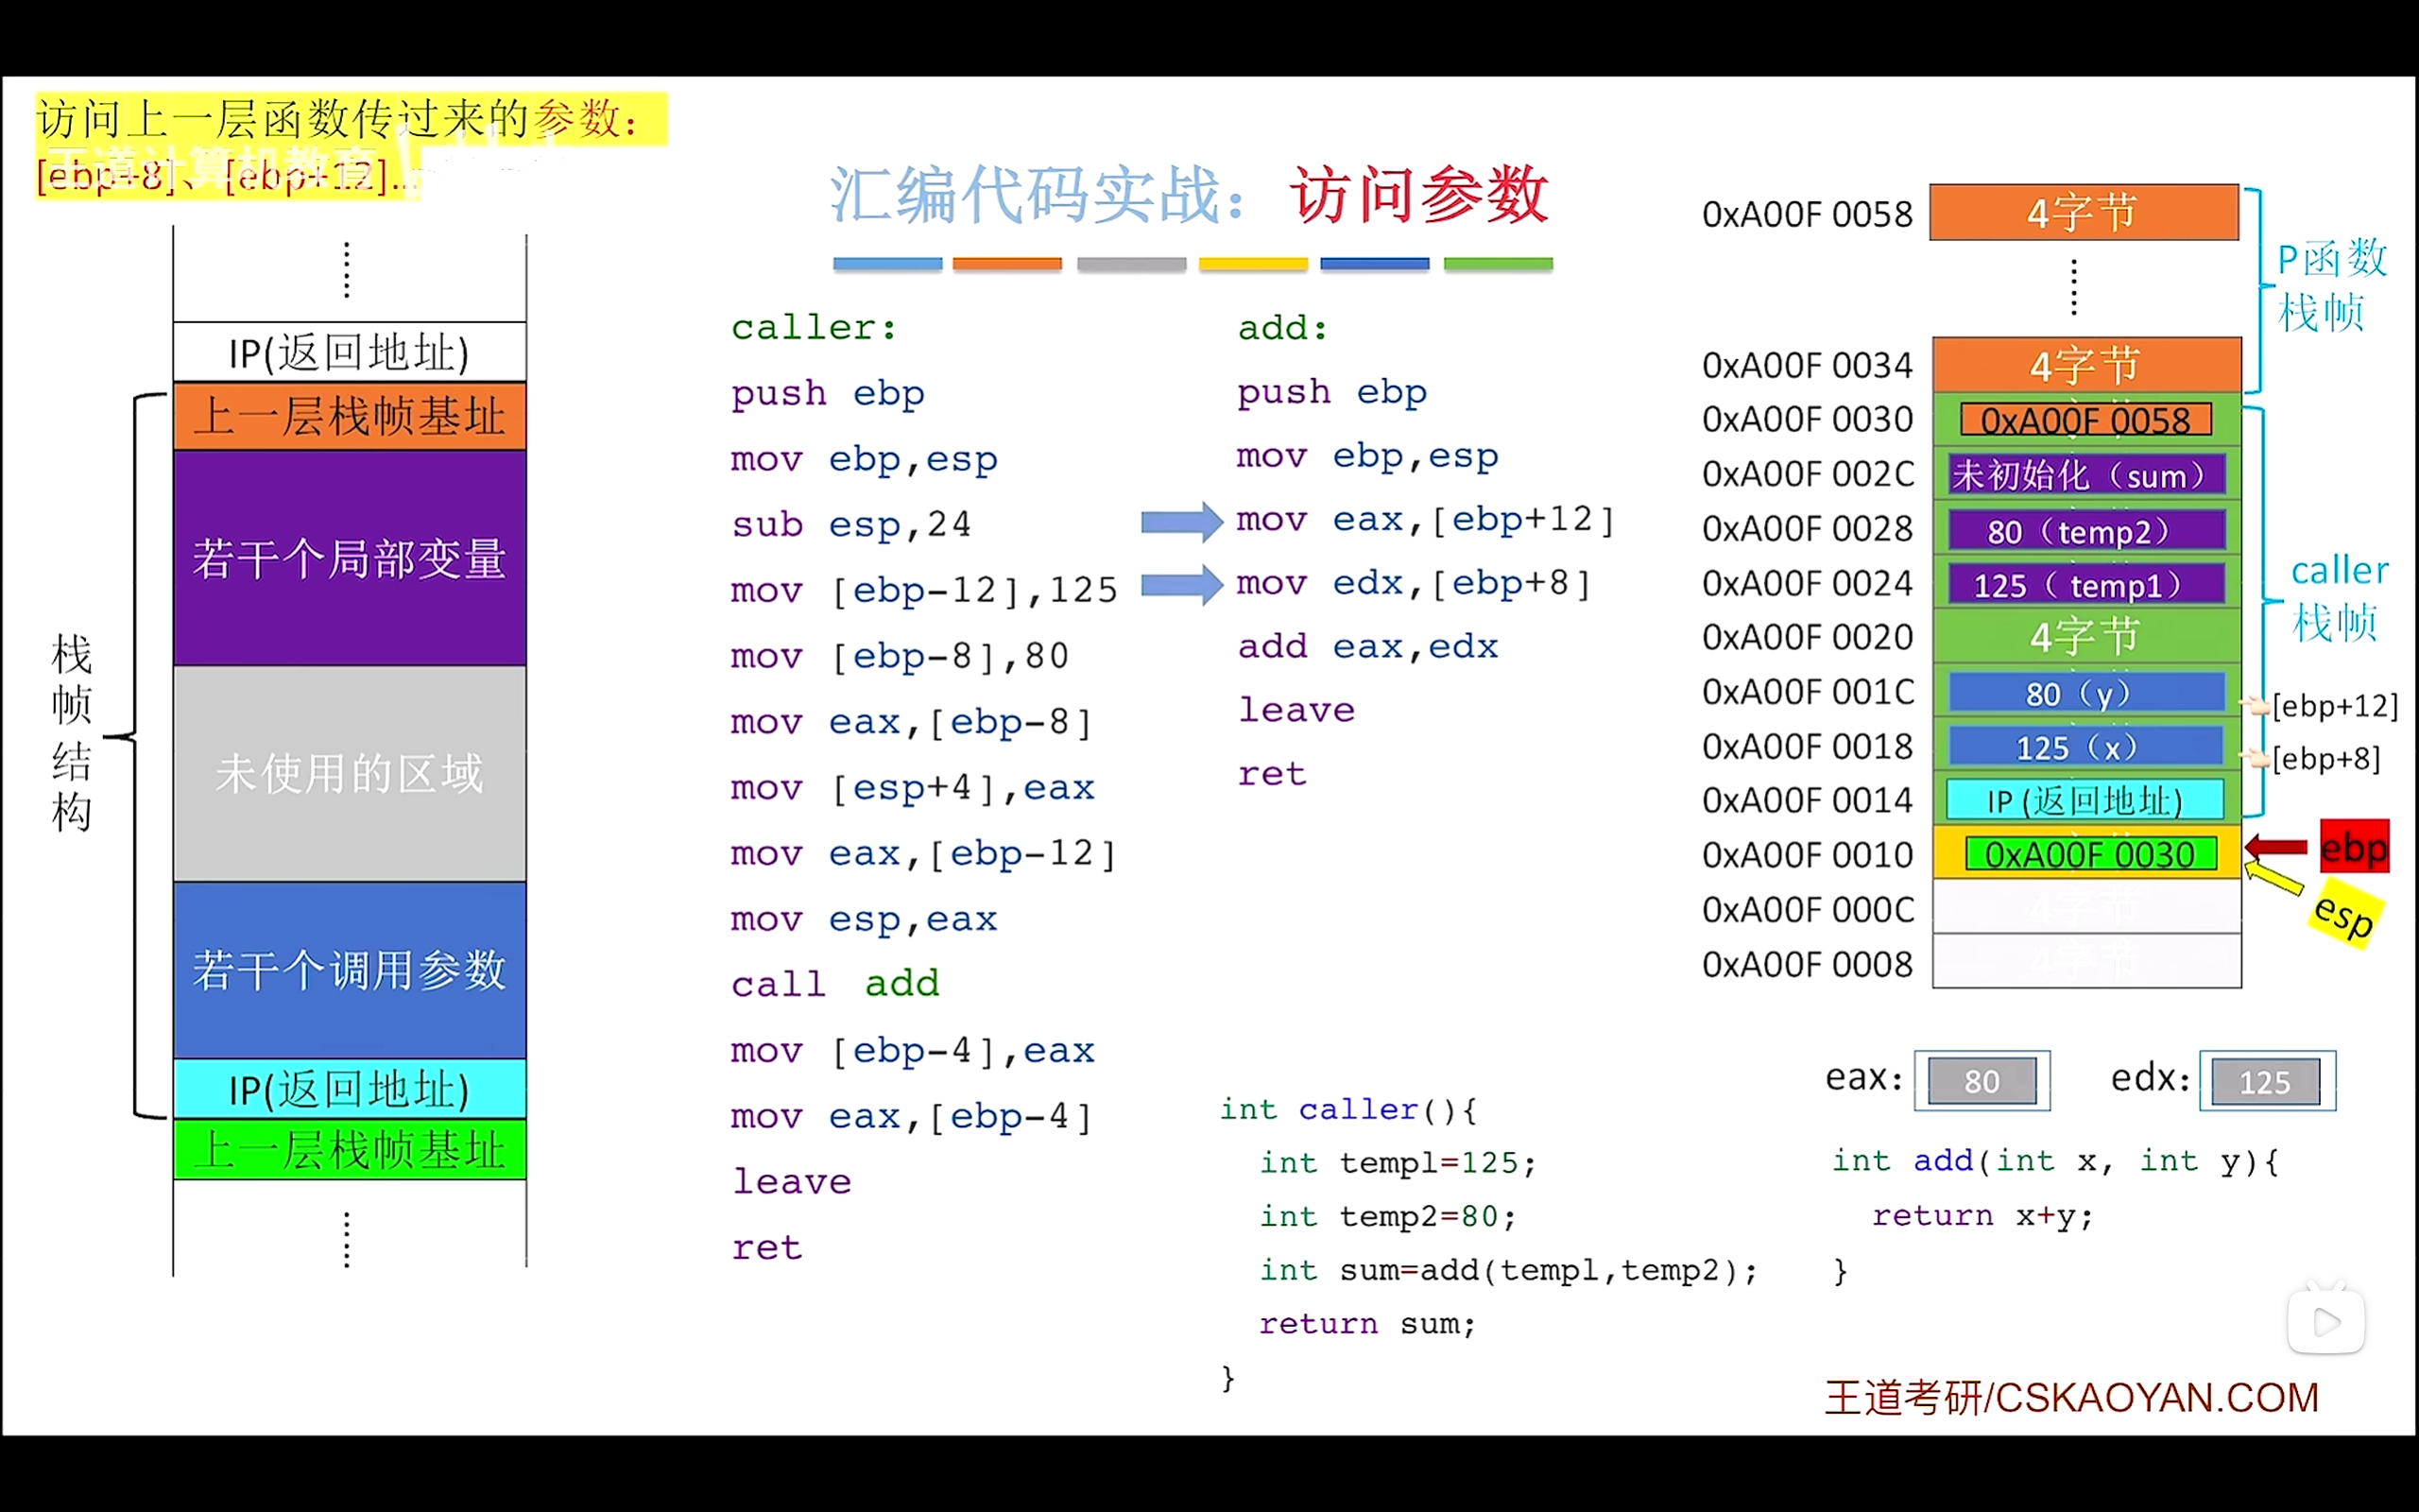Screen dimensions: 2419x1512
Task: Select the edx register value box showing 125
Action: [2265, 1081]
